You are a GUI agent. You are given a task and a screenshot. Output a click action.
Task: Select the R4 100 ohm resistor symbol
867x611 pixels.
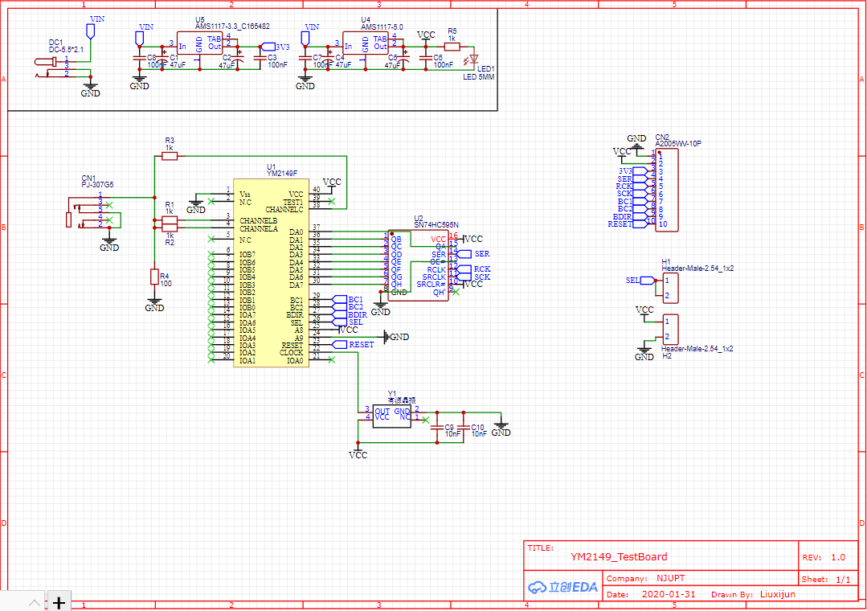pos(155,277)
